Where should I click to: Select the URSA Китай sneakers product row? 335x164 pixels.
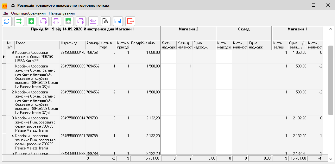click(x=36, y=56)
